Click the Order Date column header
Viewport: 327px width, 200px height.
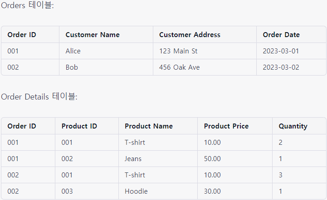point(281,35)
